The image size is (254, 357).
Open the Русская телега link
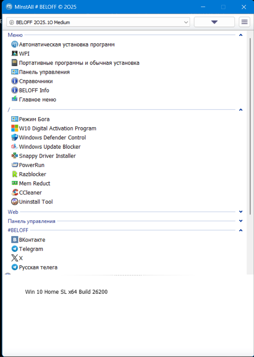point(38,267)
